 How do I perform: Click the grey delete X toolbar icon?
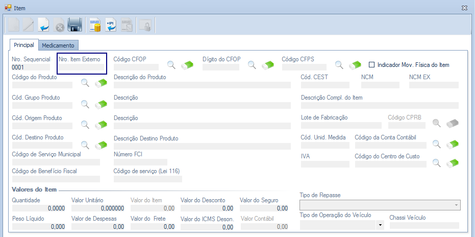pos(59,25)
